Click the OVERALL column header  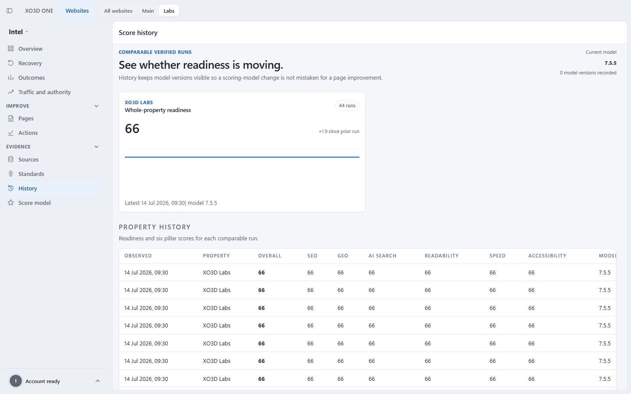tap(270, 256)
